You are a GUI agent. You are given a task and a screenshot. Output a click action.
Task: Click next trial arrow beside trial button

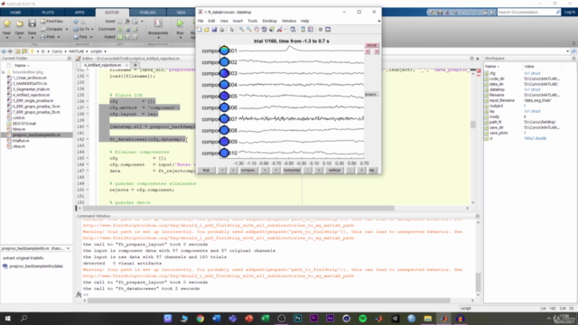(x=233, y=171)
